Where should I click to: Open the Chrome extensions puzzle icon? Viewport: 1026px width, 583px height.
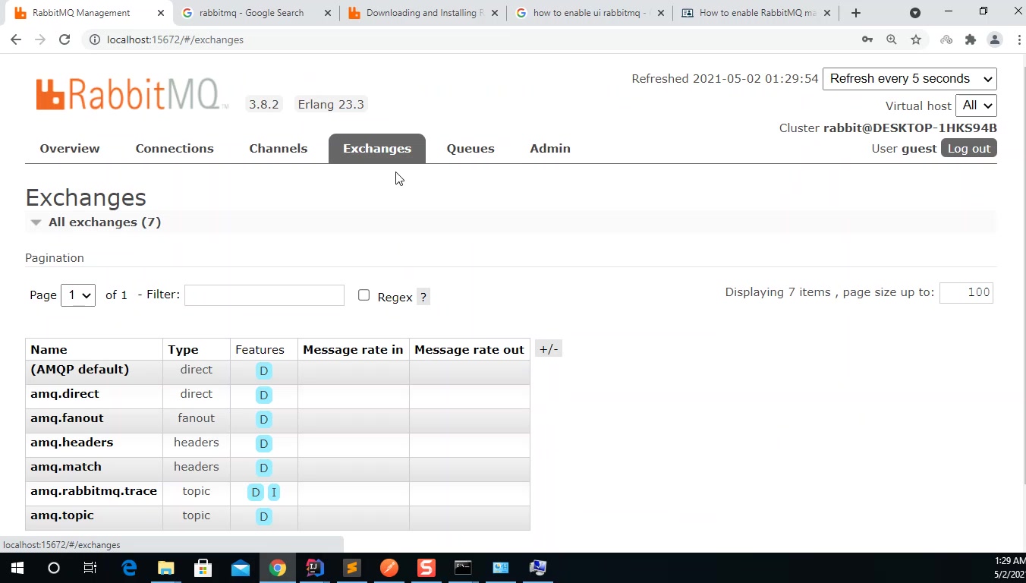click(971, 39)
